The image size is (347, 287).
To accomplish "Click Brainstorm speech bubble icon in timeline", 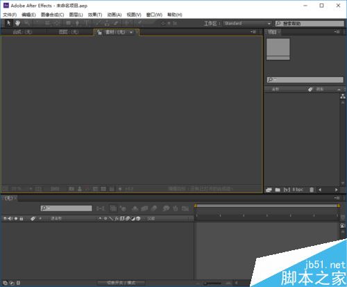I will tap(166, 208).
